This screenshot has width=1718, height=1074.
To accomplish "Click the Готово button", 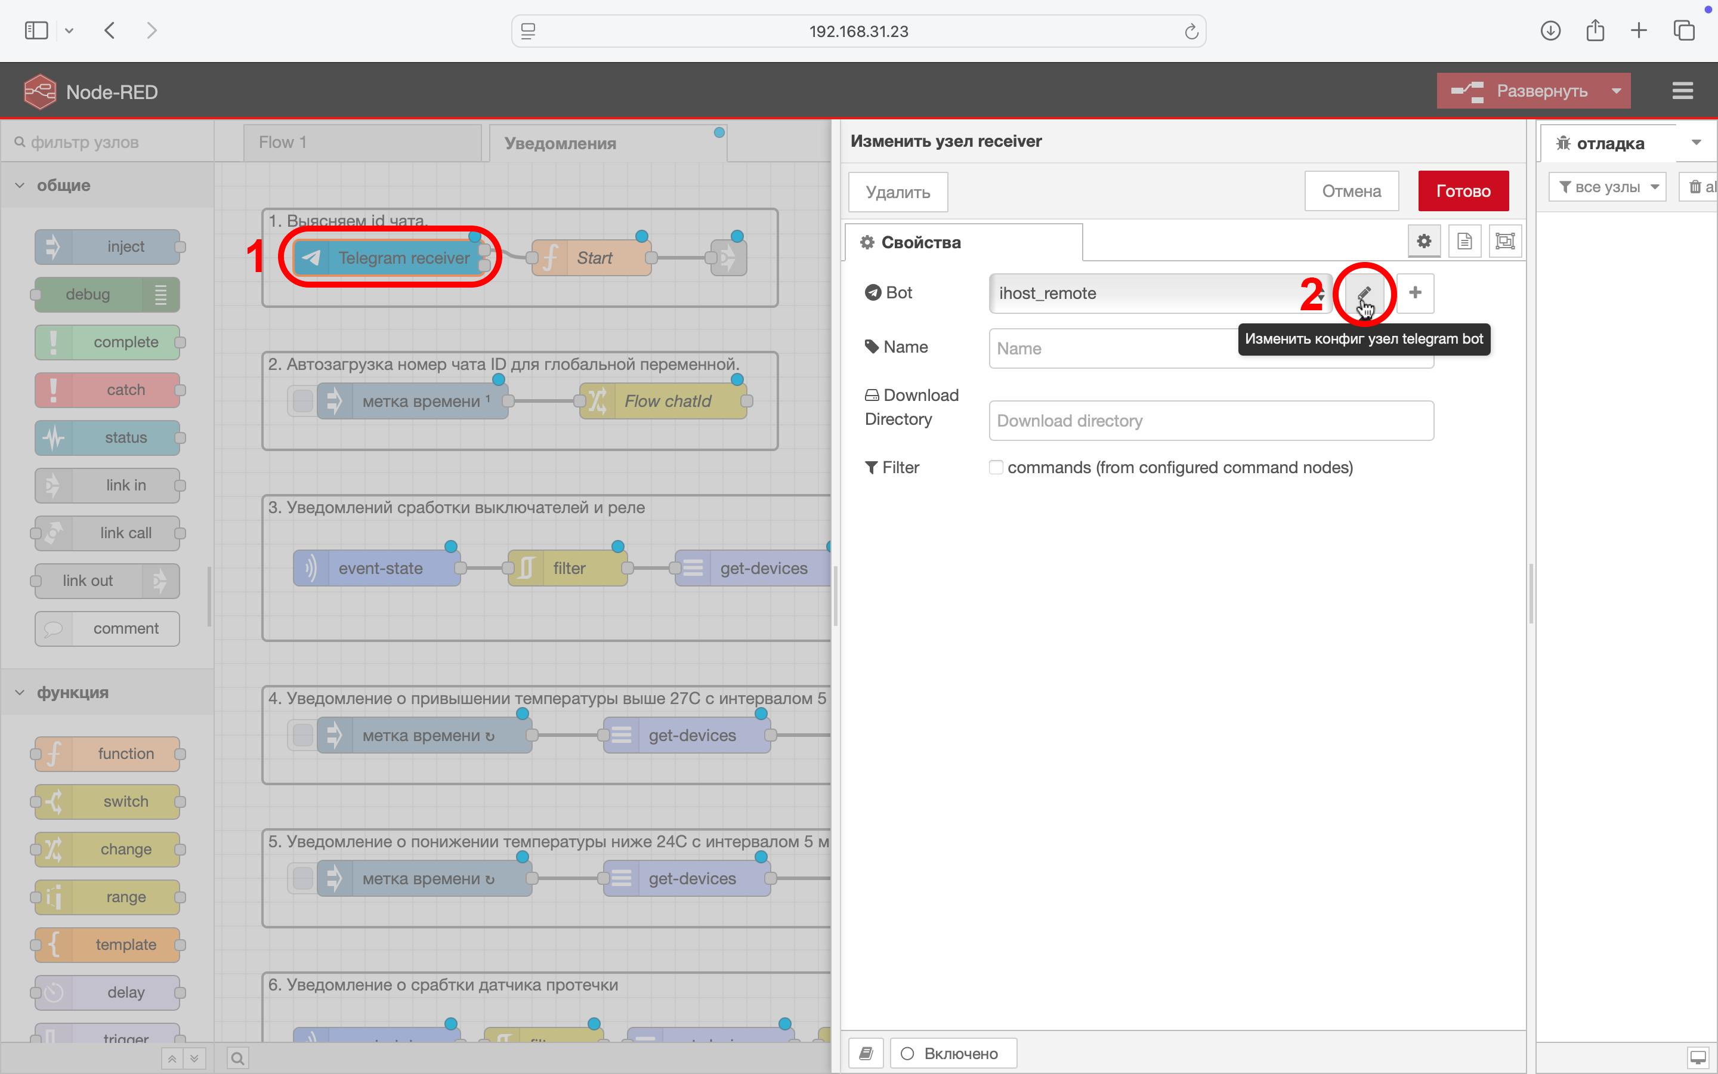I will click(1463, 191).
